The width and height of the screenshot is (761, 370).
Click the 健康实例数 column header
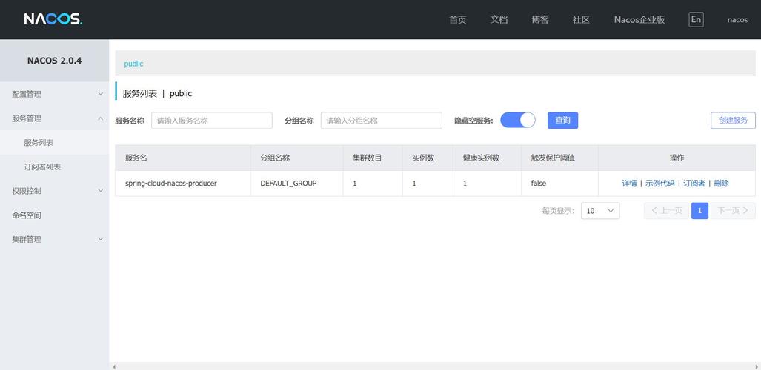click(x=488, y=158)
